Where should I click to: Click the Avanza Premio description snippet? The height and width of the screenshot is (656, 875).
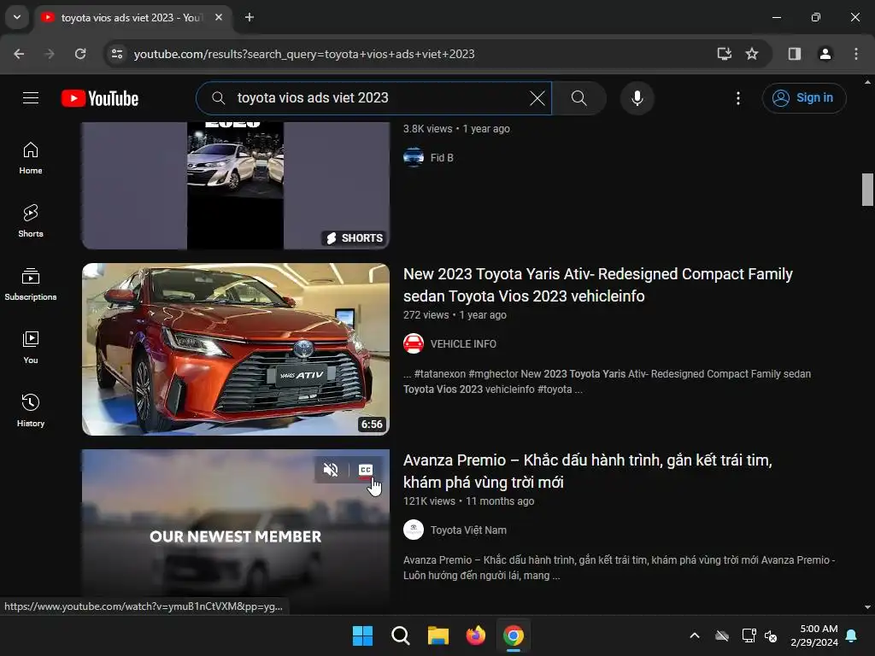(619, 568)
